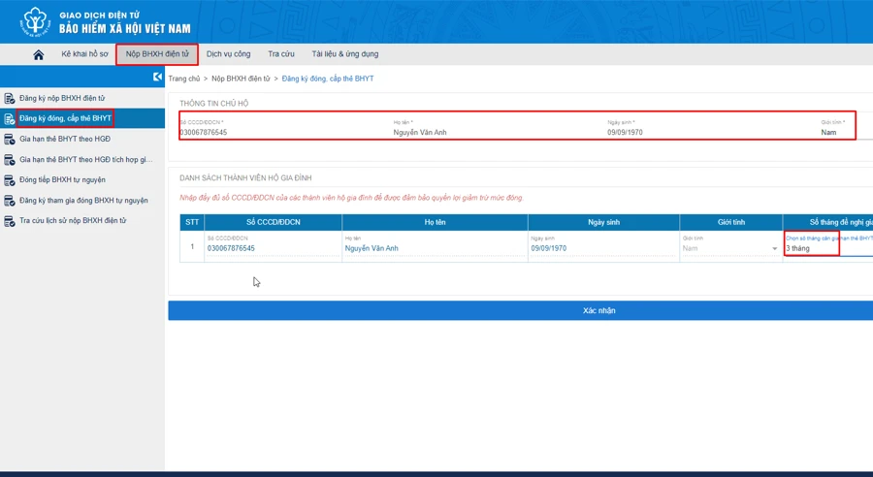Click icon beside Đăng ký nộp BHXH điện tử
The width and height of the screenshot is (873, 477).
pyautogui.click(x=10, y=98)
